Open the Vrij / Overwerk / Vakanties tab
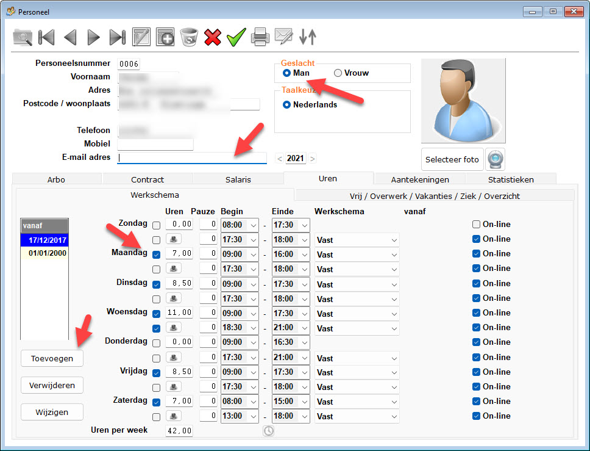 click(435, 196)
